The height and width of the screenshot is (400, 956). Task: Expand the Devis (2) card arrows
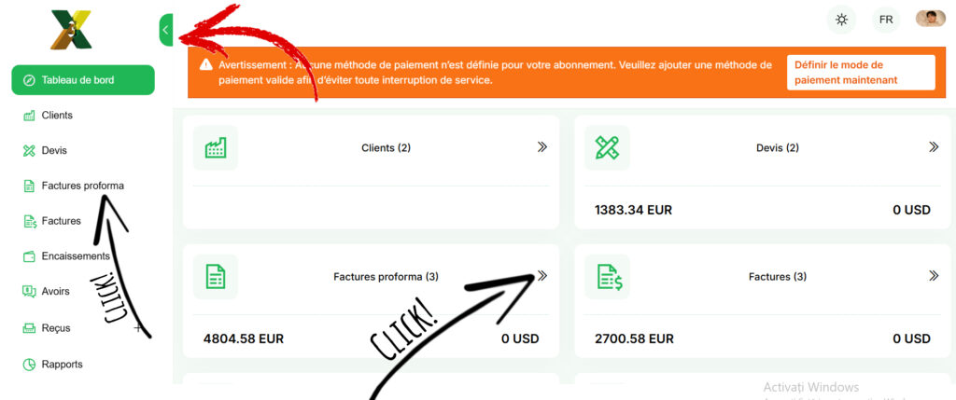(934, 146)
